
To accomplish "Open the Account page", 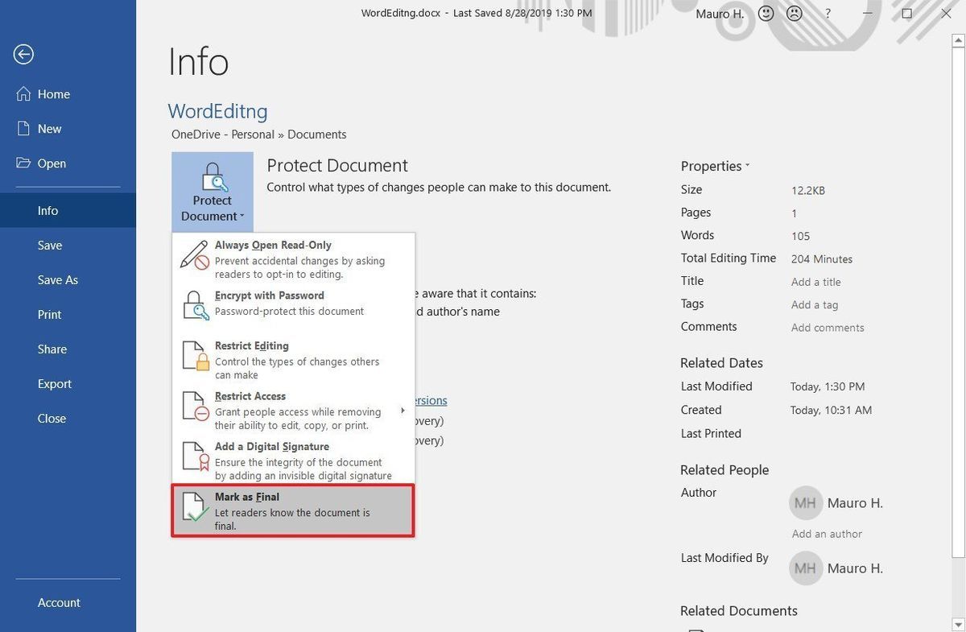I will (x=59, y=603).
